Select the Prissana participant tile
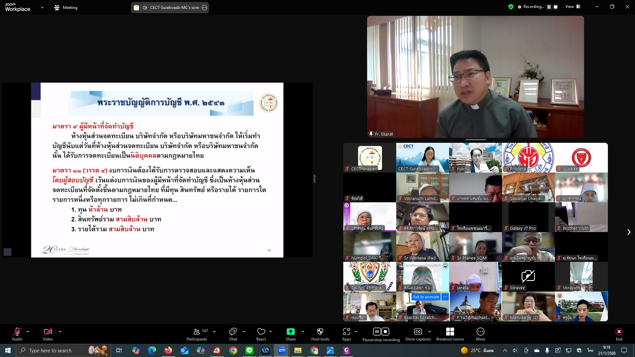Screen dimensions: 635x357 click(x=529, y=158)
